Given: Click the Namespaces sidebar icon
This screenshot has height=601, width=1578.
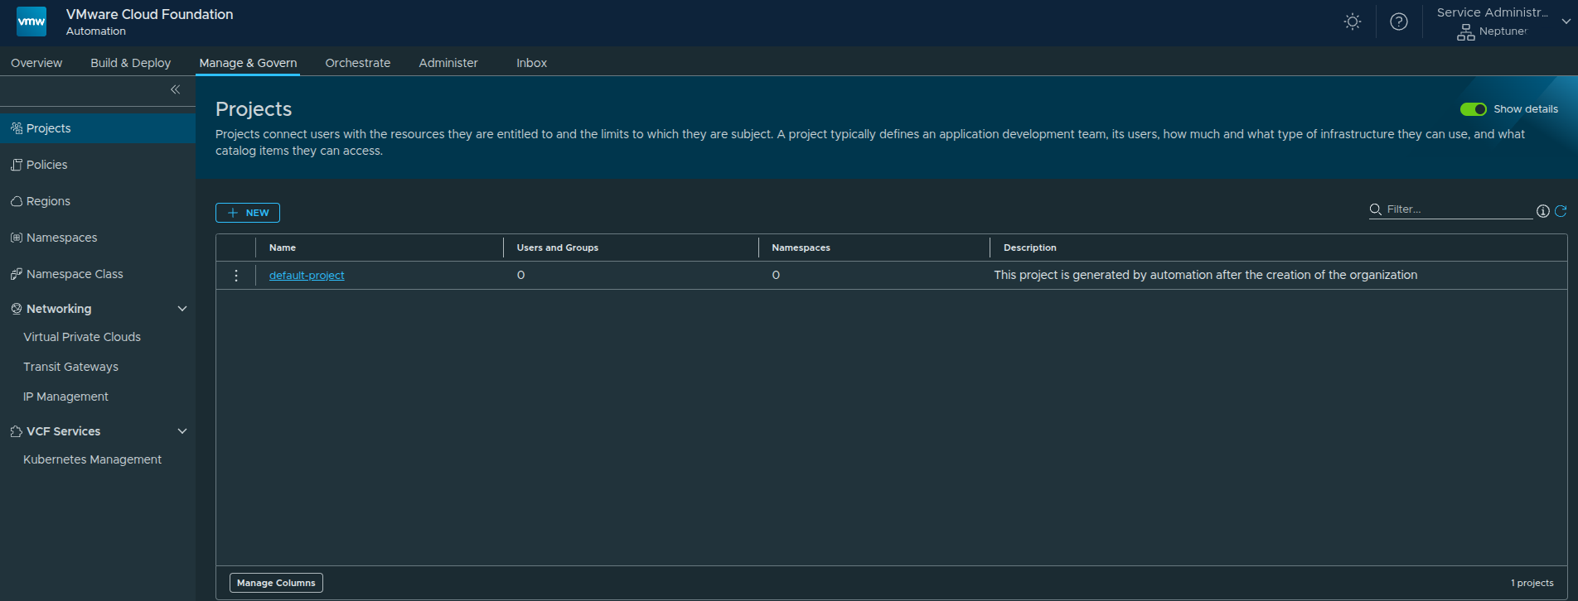Looking at the screenshot, I should tap(16, 238).
